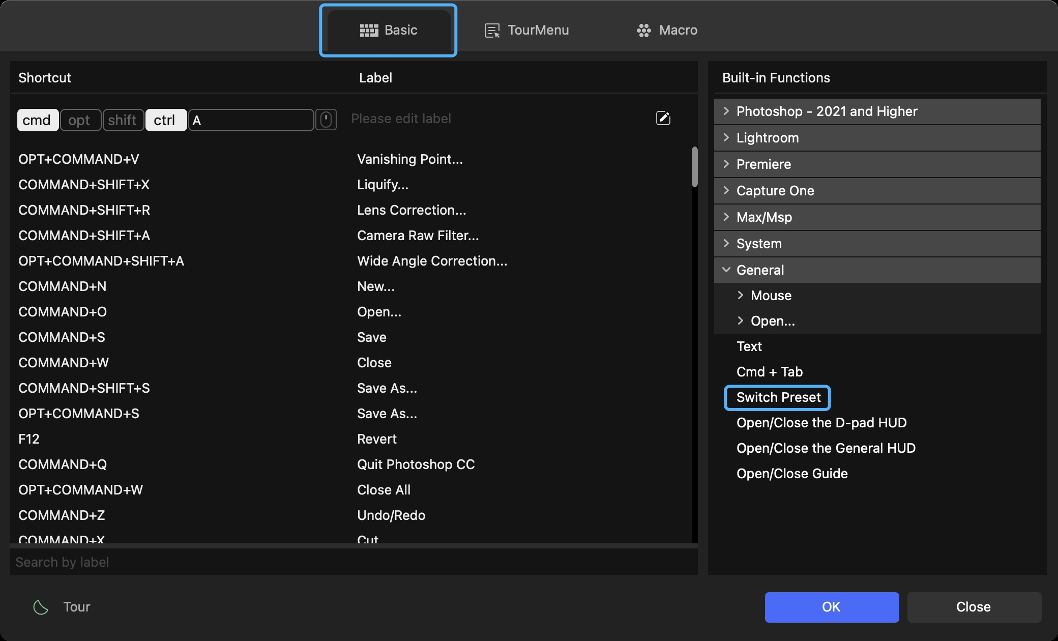This screenshot has height=641, width=1058.
Task: Expand the Max/Msp group
Action: tap(877, 217)
